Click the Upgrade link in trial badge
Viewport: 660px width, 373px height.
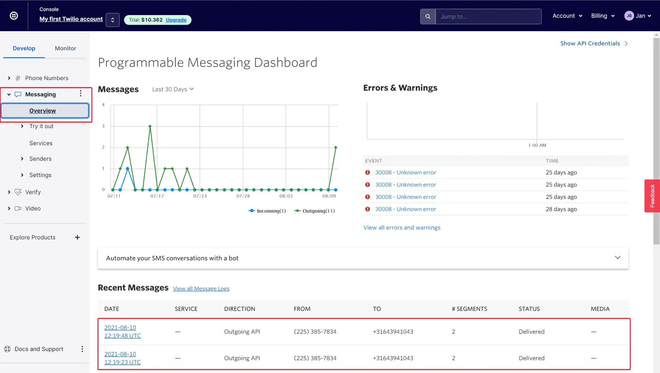[x=176, y=20]
